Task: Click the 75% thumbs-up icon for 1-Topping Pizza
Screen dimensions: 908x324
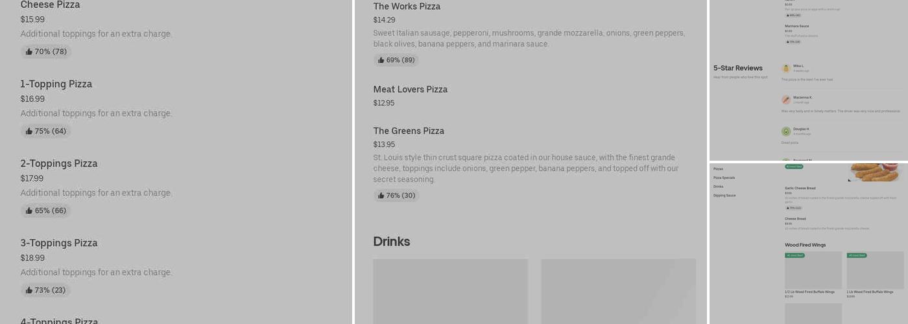Action: click(29, 132)
